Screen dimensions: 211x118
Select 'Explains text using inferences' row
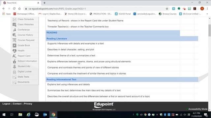(122, 85)
